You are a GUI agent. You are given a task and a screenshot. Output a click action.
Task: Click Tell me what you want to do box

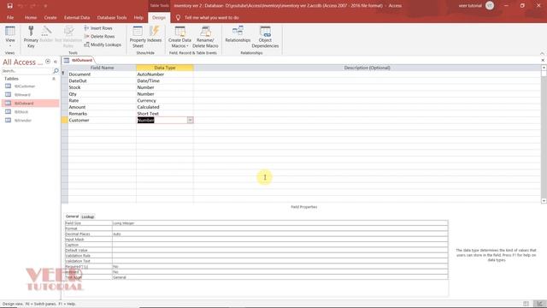point(212,17)
